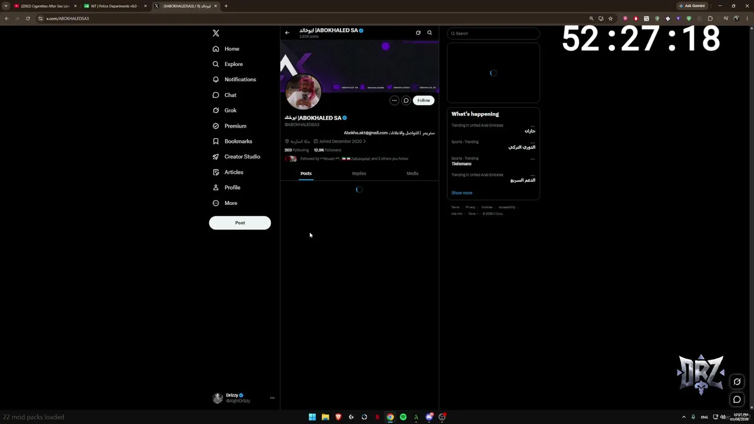Open the Terms footer link

455,207
